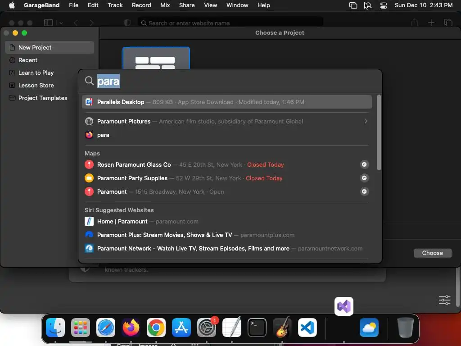Open Rosen Paramount Glass Co map result
Image resolution: width=461 pixels, height=346 pixels.
(227, 164)
